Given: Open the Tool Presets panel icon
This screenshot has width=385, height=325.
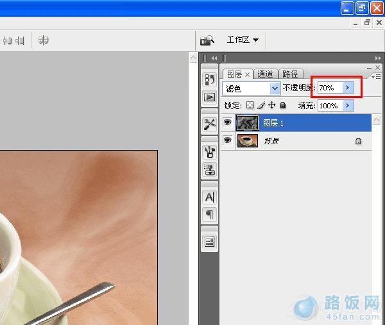Looking at the screenshot, I should click(209, 124).
